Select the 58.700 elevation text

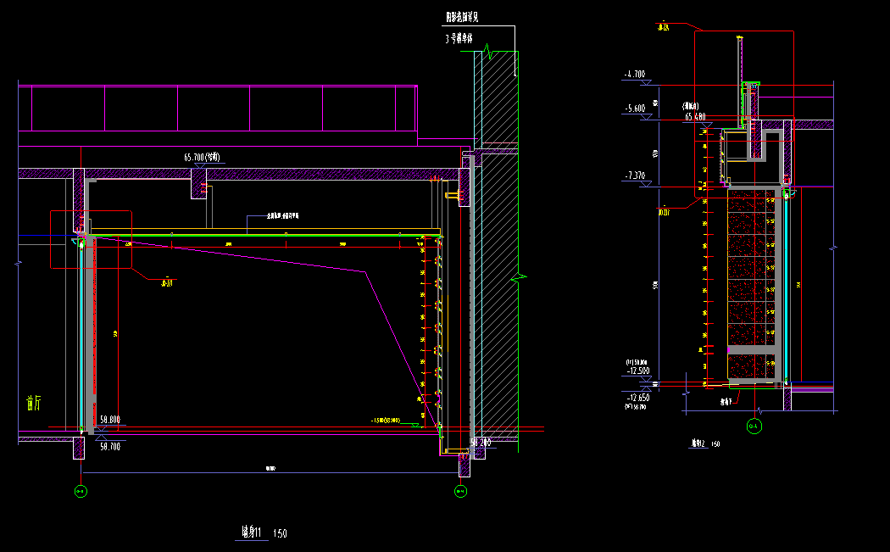point(109,446)
